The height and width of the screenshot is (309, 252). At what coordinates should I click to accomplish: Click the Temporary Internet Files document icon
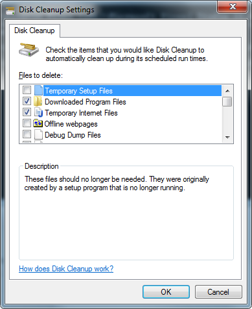click(38, 112)
